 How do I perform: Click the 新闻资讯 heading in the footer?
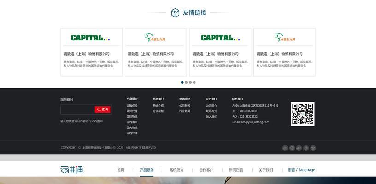(185, 98)
